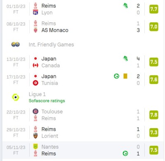Click the Canada flag icon

(x=35, y=65)
